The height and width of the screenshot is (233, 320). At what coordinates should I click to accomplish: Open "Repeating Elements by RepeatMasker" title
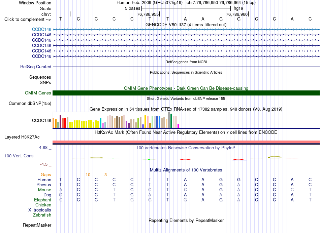click(x=186, y=221)
